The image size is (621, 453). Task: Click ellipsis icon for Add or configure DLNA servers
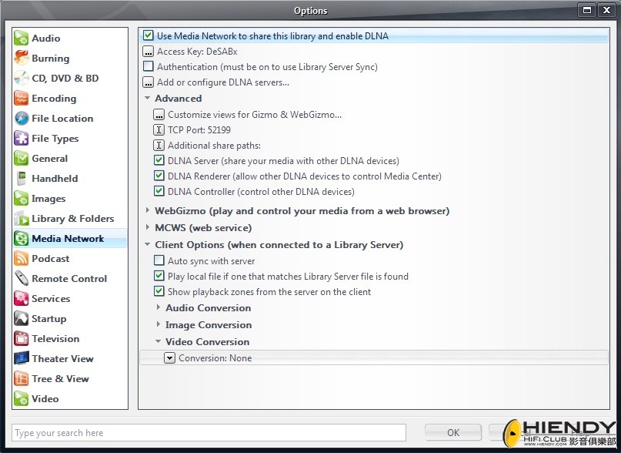click(x=148, y=82)
